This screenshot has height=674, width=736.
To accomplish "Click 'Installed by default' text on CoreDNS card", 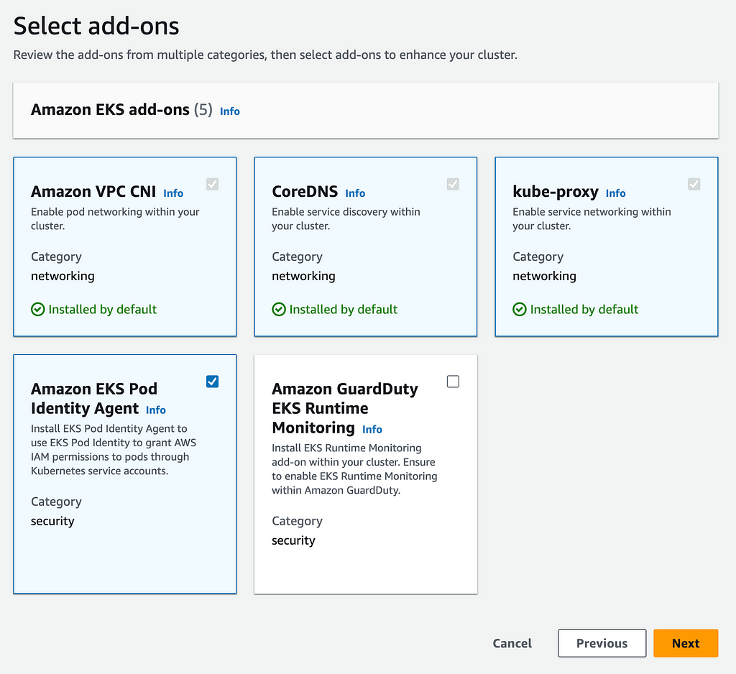I will (x=343, y=309).
